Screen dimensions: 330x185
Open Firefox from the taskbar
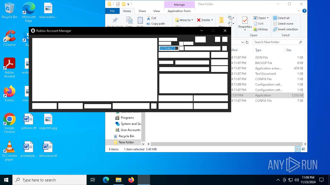tap(131, 180)
